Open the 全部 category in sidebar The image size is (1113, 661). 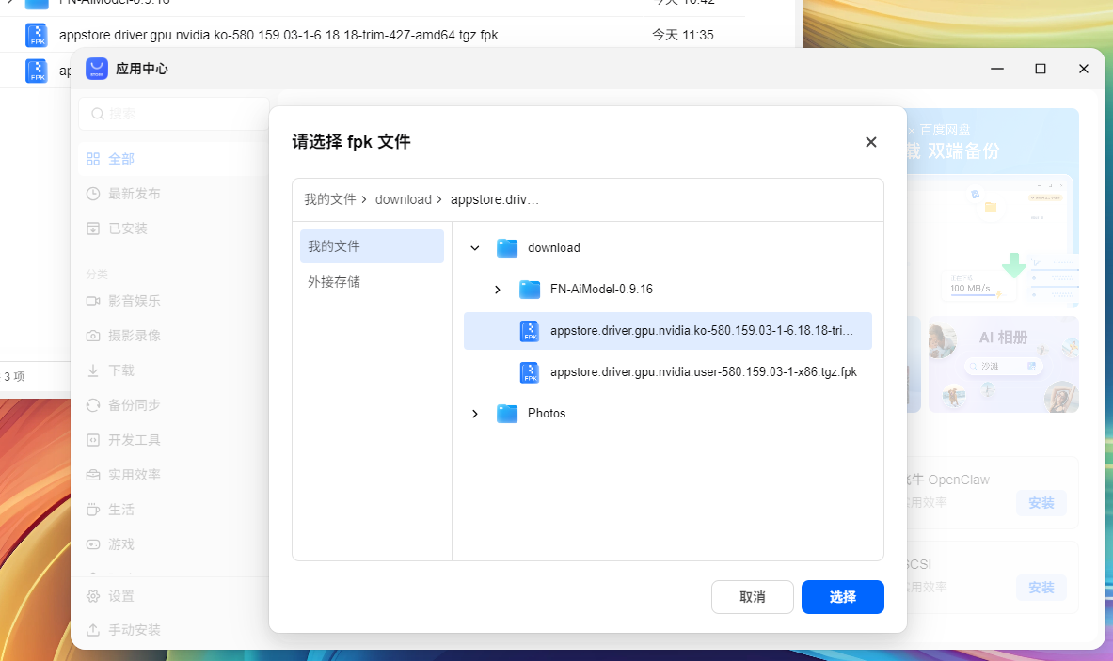coord(172,159)
